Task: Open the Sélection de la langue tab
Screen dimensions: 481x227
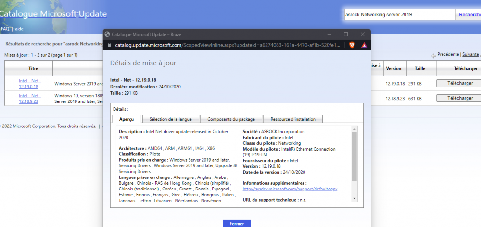Action: tap(171, 119)
